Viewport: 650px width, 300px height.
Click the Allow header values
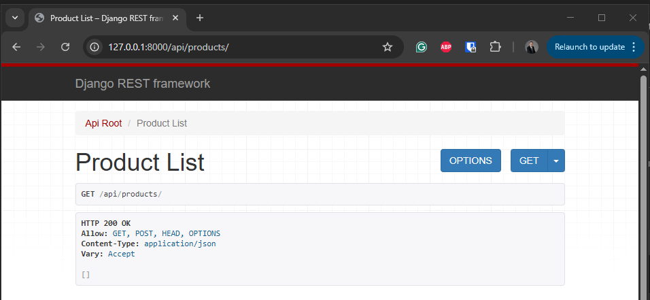166,233
